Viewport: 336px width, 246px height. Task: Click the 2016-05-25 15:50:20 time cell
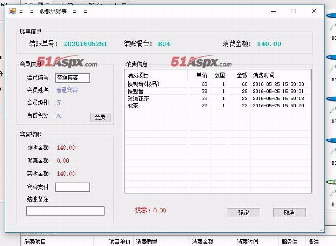[278, 105]
